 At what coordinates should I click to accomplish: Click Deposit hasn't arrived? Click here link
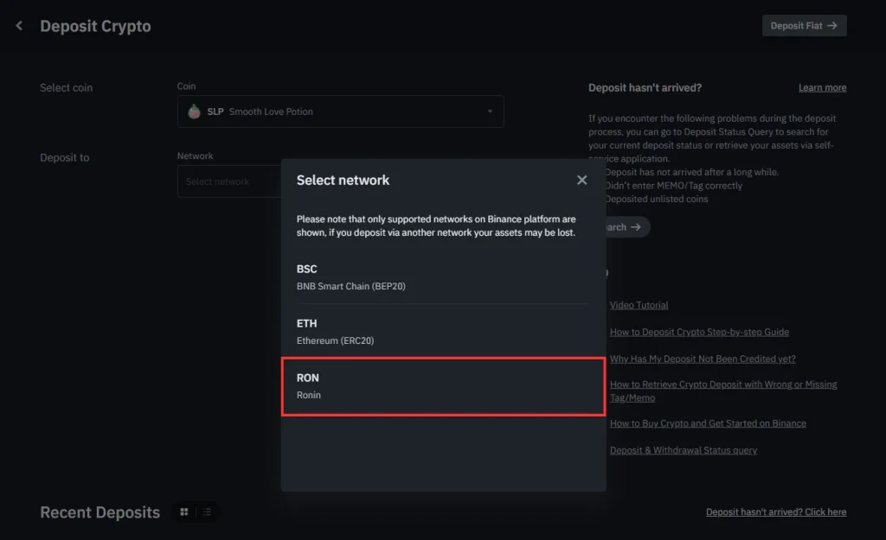776,511
